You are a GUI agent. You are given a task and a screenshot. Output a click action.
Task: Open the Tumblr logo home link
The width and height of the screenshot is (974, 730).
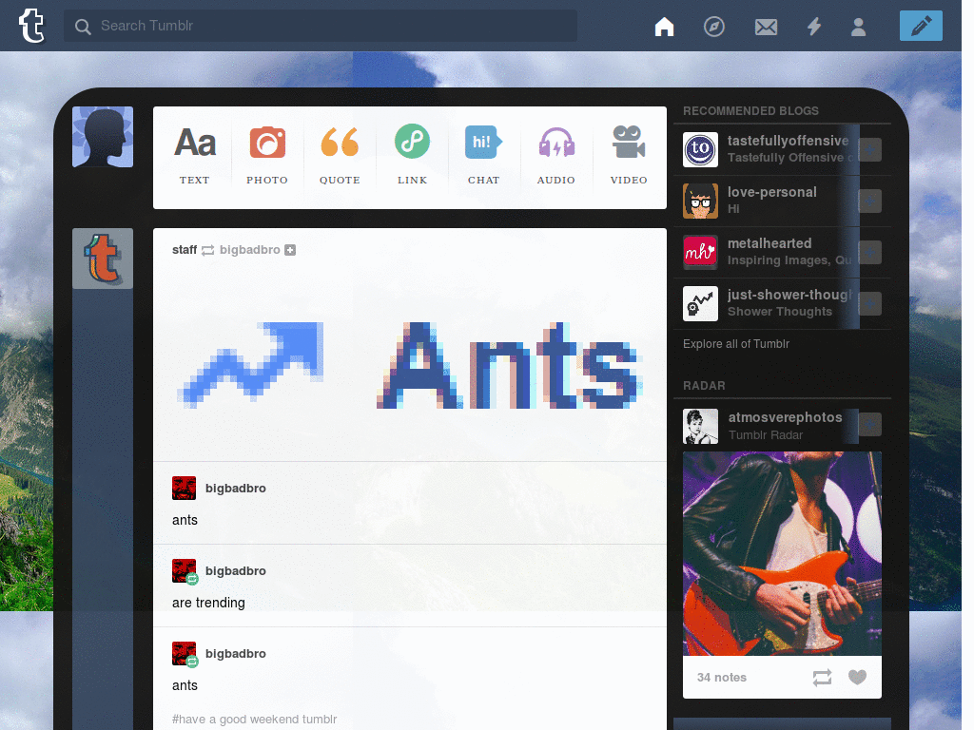tap(31, 26)
